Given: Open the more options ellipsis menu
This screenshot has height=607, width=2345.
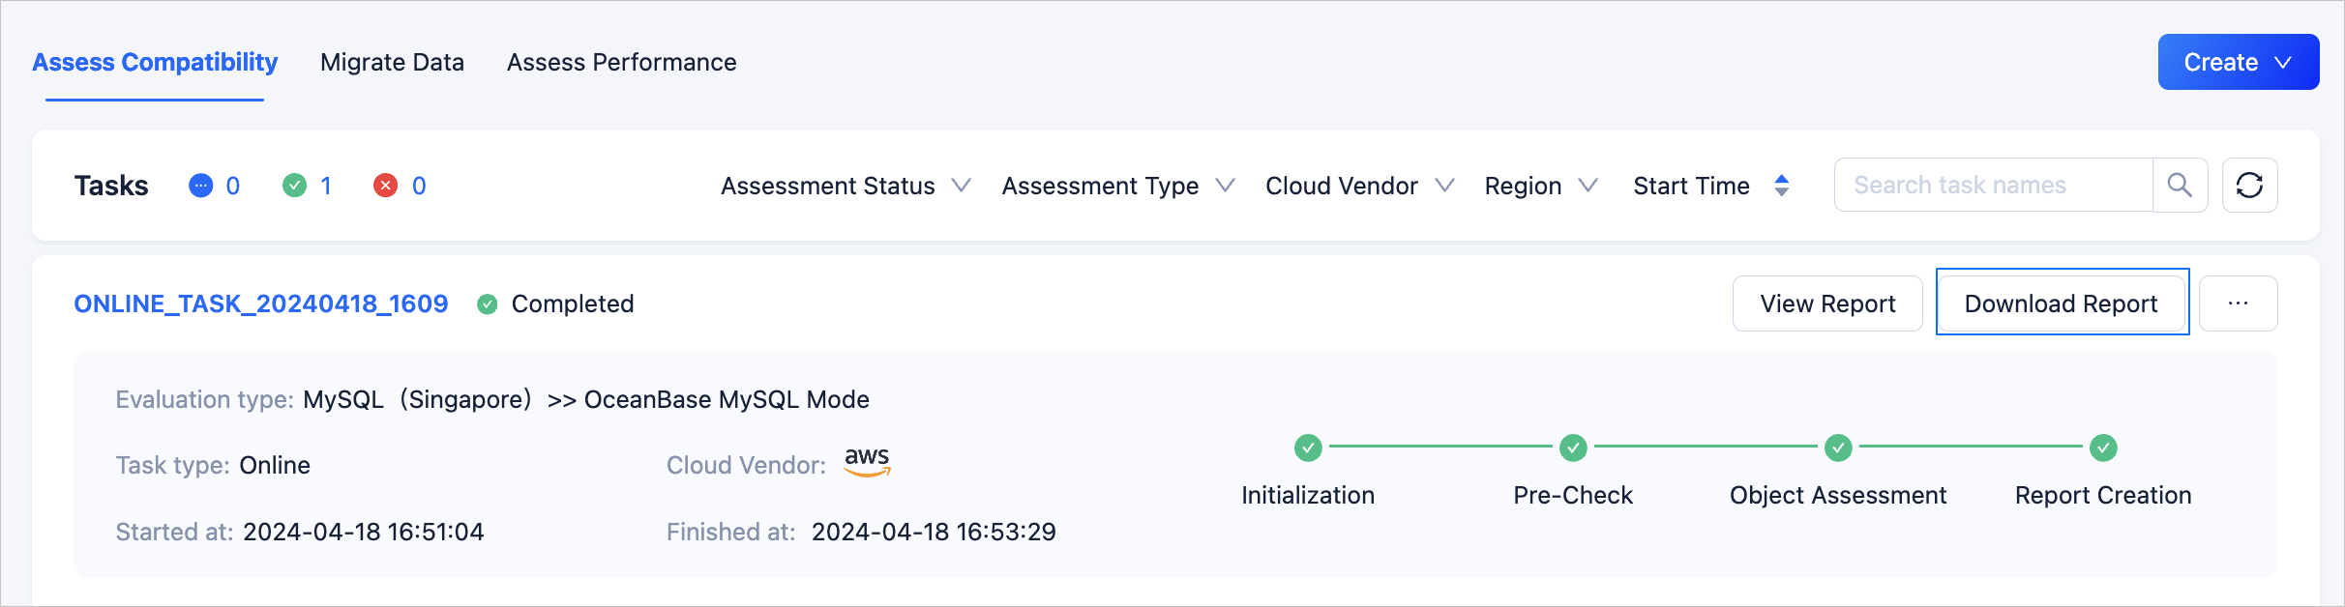Looking at the screenshot, I should click(x=2238, y=303).
